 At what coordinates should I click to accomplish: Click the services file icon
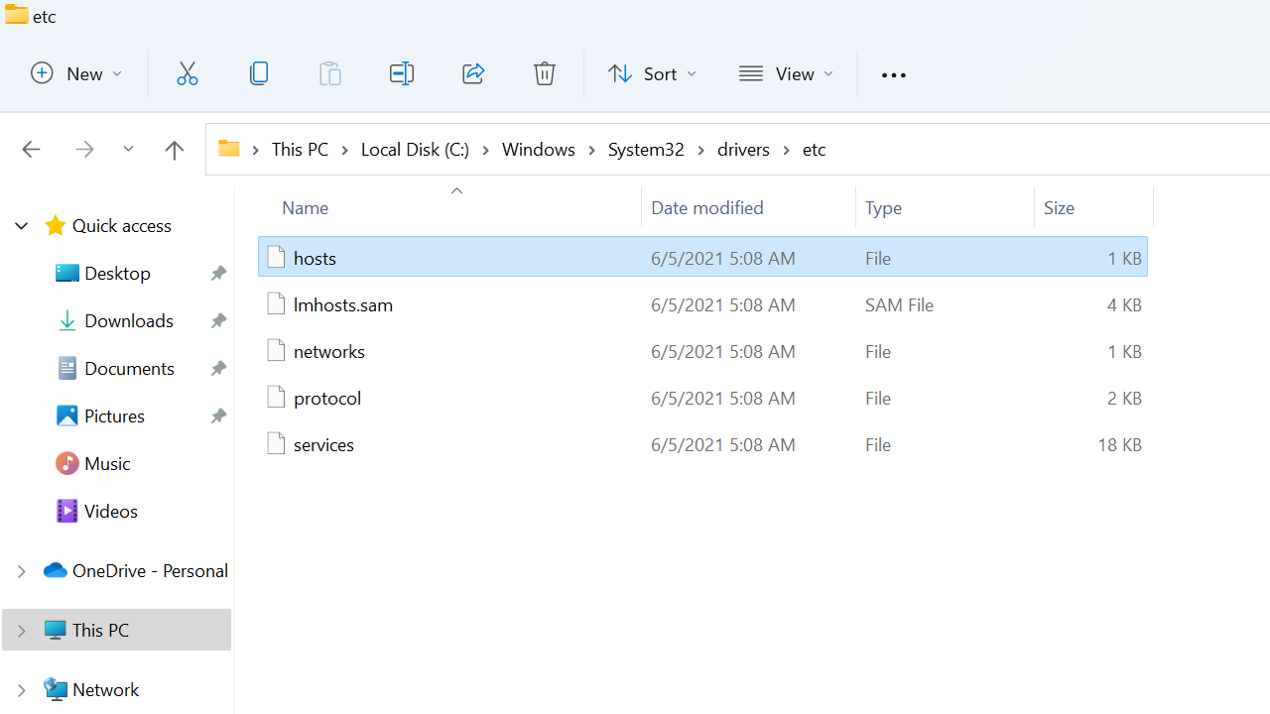point(276,443)
